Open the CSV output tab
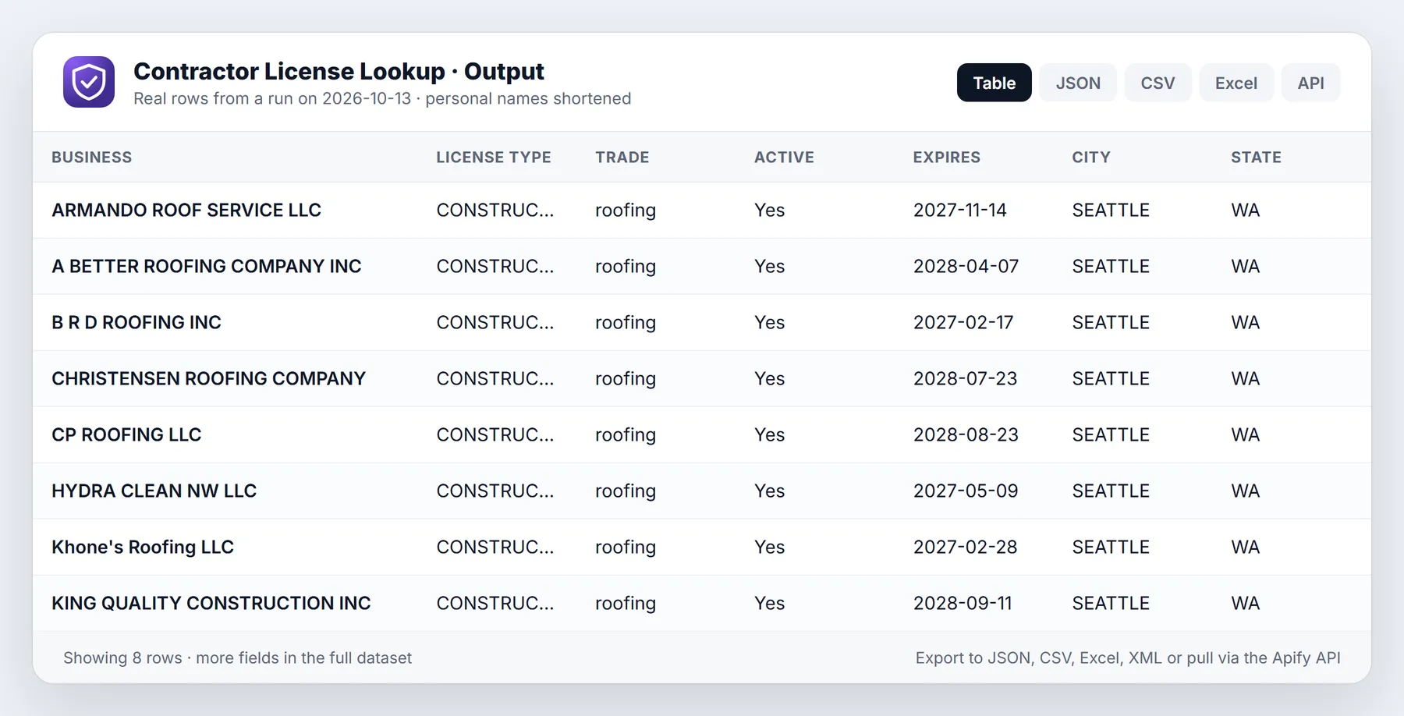The width and height of the screenshot is (1404, 716). click(x=1158, y=83)
